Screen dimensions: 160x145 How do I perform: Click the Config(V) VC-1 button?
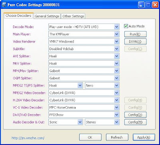click(136, 107)
